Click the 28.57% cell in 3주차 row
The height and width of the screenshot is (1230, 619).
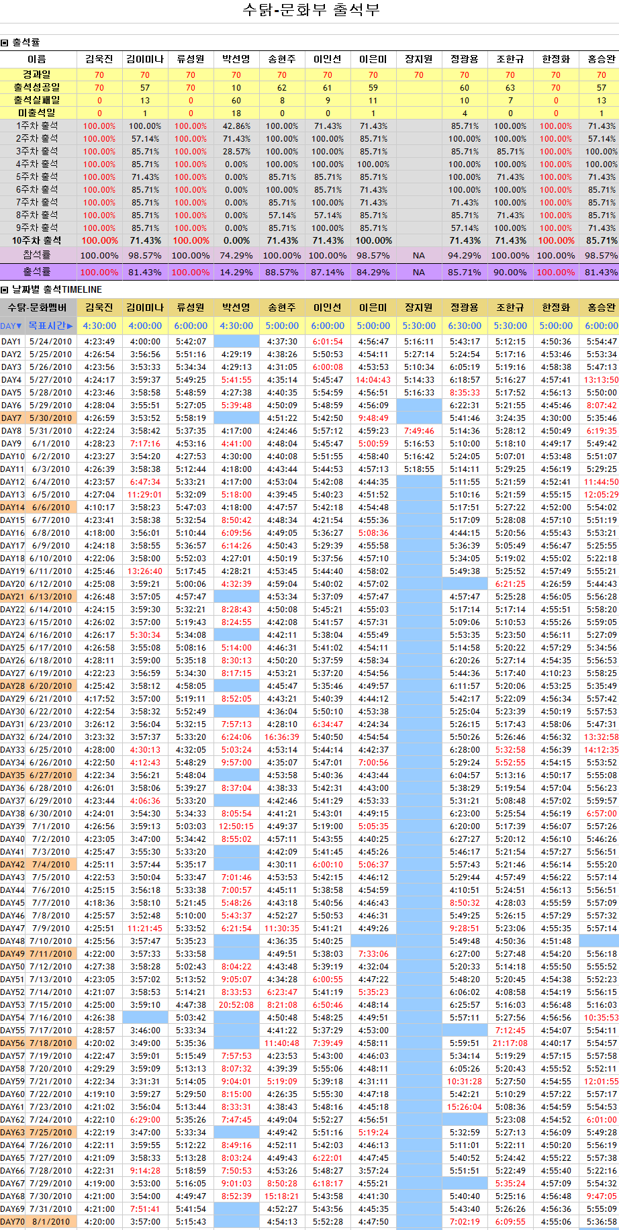click(236, 151)
